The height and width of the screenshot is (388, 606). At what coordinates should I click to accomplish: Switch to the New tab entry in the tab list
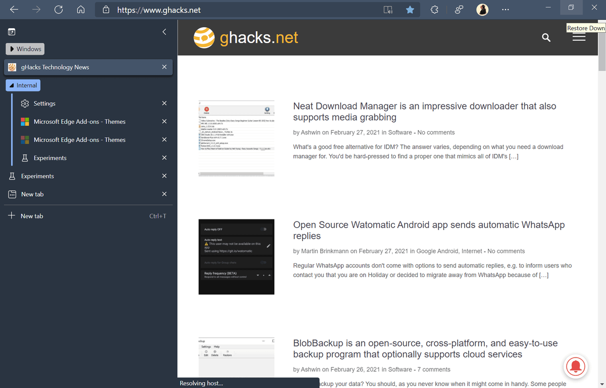tap(88, 194)
